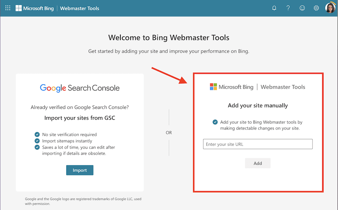Open the user profile avatar
The width and height of the screenshot is (338, 210).
330,7
